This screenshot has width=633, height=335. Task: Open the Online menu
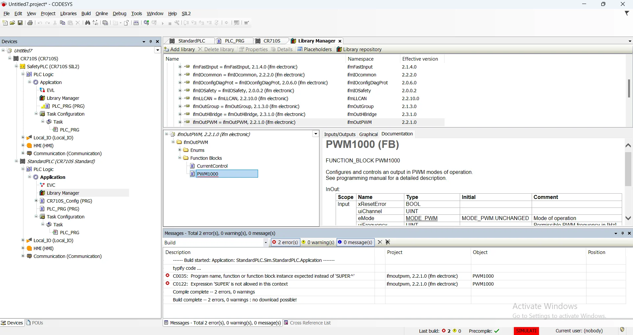102,14
